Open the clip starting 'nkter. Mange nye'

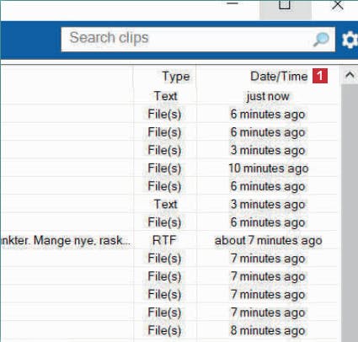pyautogui.click(x=66, y=241)
